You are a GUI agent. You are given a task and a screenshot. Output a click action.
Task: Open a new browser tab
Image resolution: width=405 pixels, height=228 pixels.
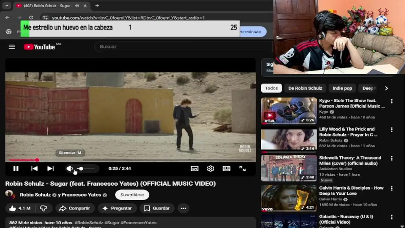(97, 6)
